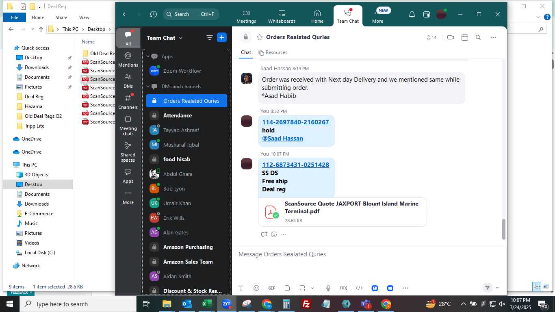
Task: Go back with the back arrow
Action: (124, 14)
